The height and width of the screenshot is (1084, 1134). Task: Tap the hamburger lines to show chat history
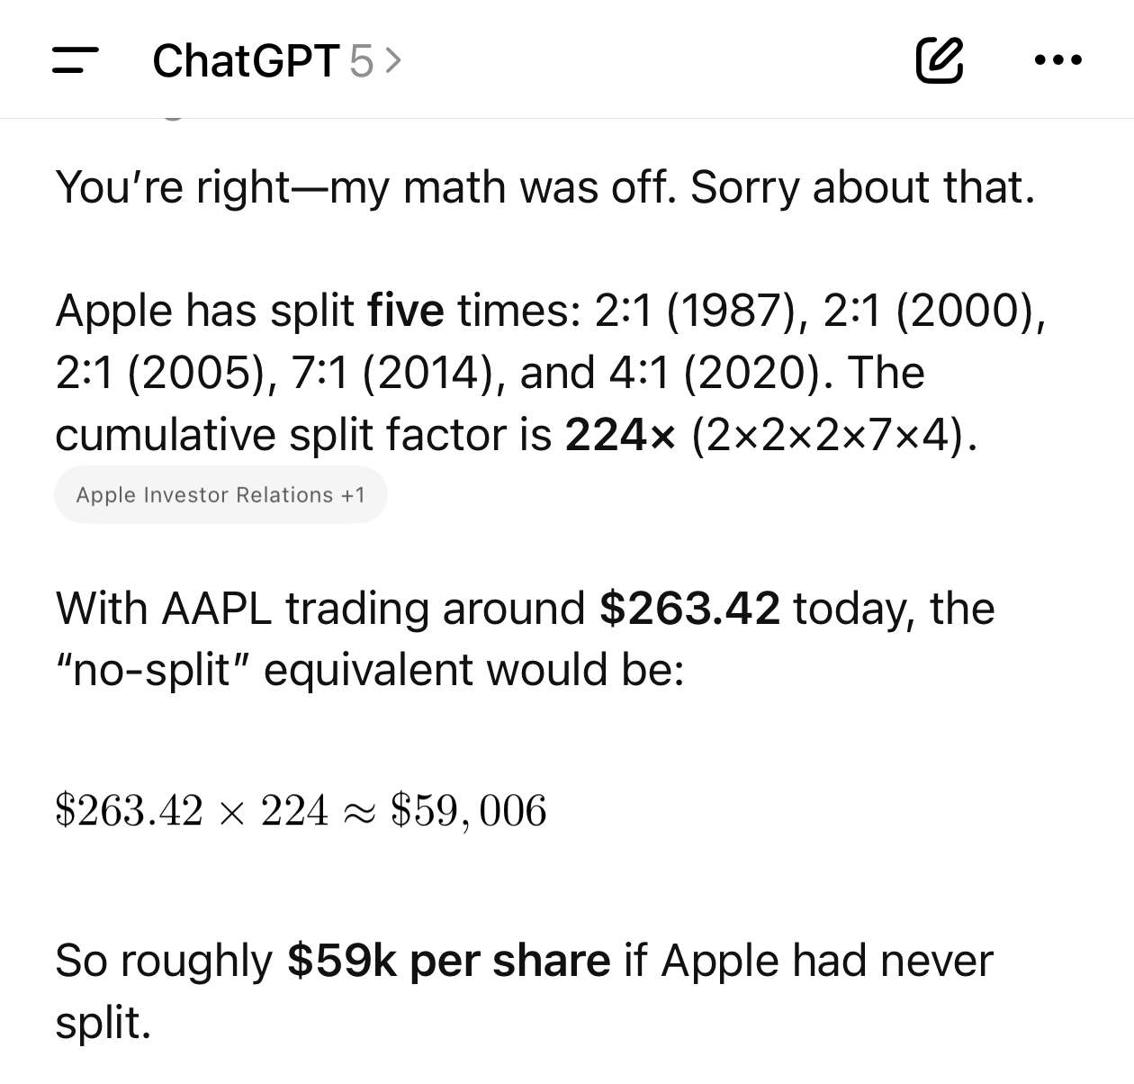[x=76, y=60]
